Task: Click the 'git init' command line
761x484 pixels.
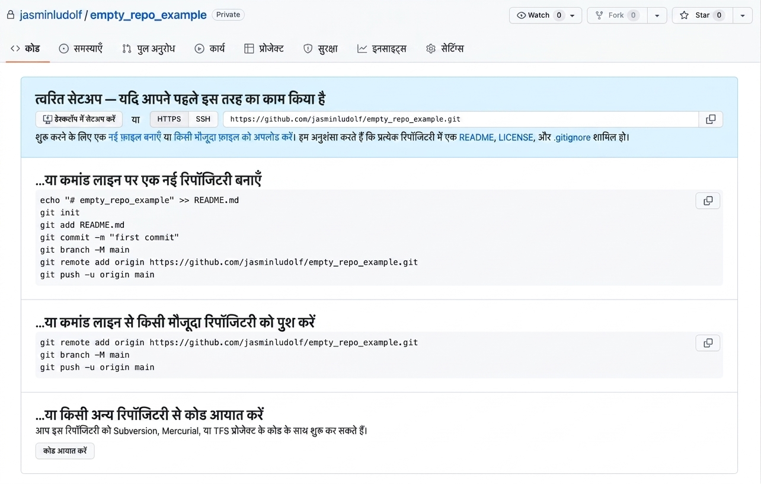Action: (x=60, y=212)
